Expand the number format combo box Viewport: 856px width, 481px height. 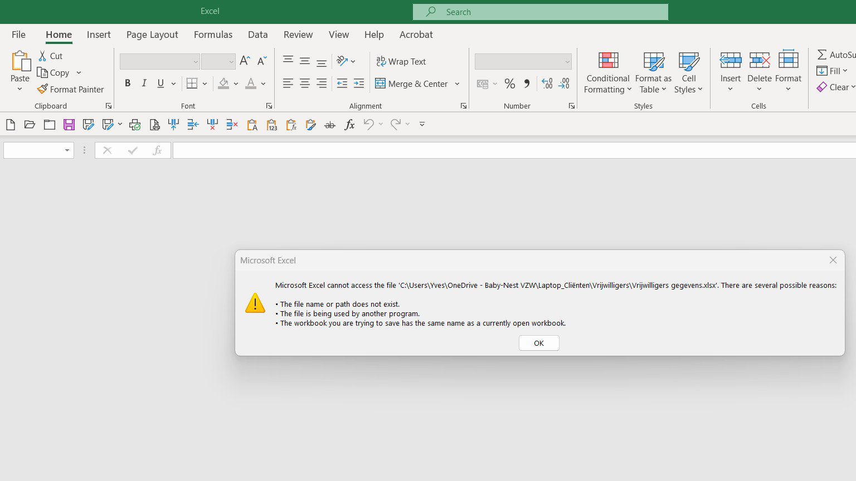[567, 61]
